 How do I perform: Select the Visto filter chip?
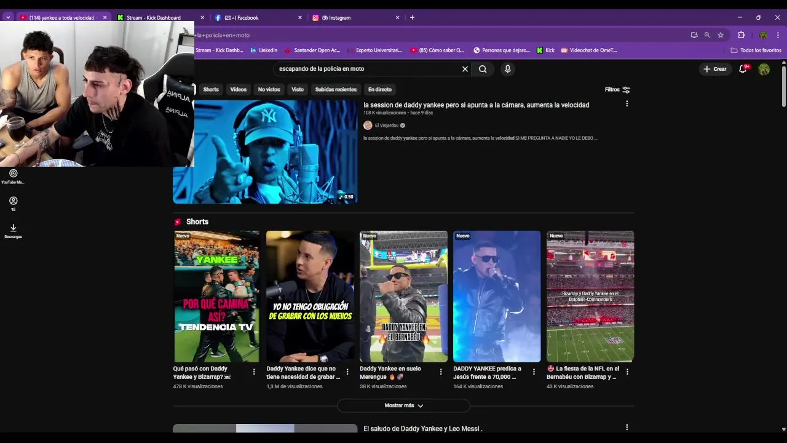[298, 89]
